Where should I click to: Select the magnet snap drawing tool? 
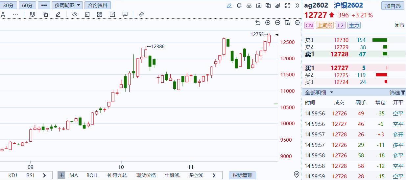click(32, 14)
